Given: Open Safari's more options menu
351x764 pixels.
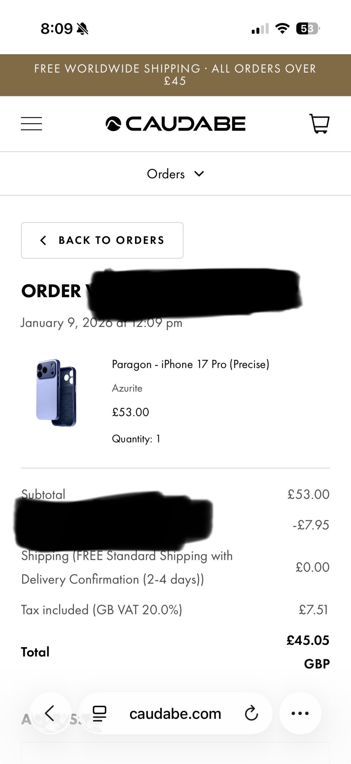Looking at the screenshot, I should point(300,713).
